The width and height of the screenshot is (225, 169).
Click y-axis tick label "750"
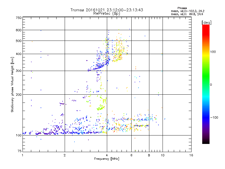point(19,18)
